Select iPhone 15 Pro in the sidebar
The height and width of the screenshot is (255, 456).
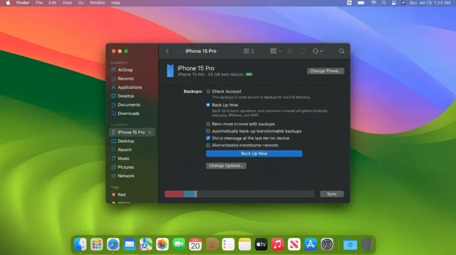(132, 132)
